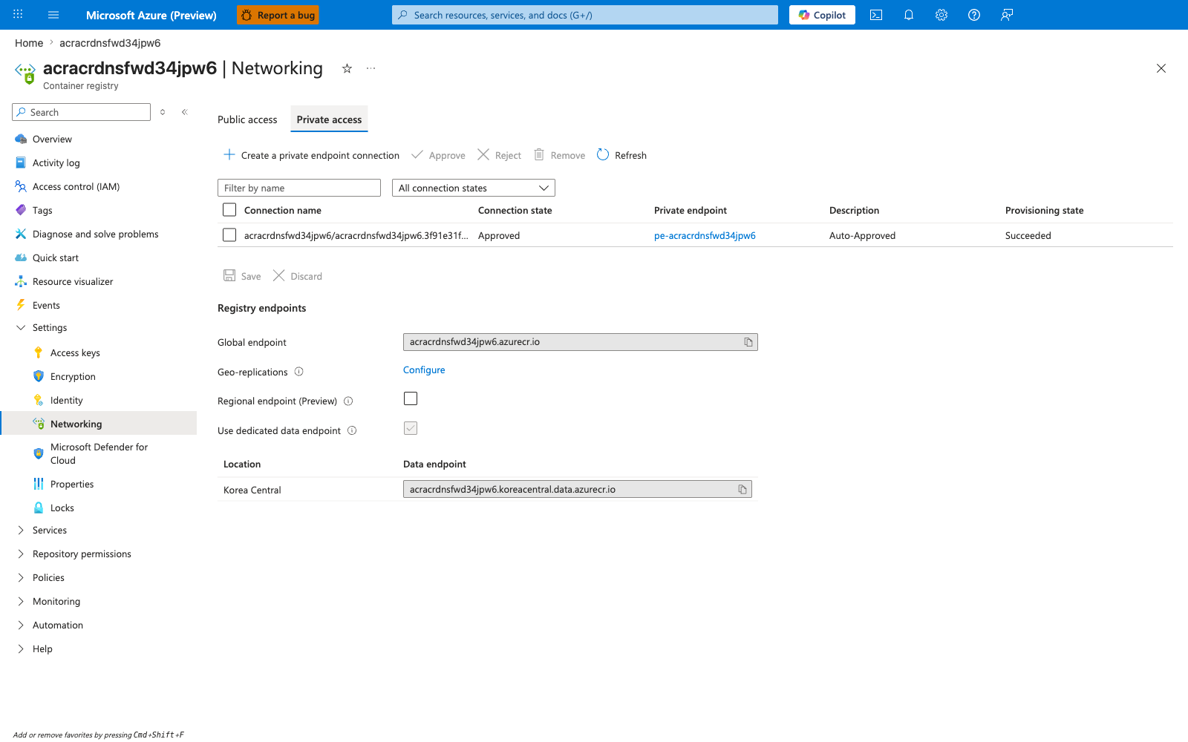Click the Events lightning icon
Image resolution: width=1188 pixels, height=742 pixels.
point(21,305)
